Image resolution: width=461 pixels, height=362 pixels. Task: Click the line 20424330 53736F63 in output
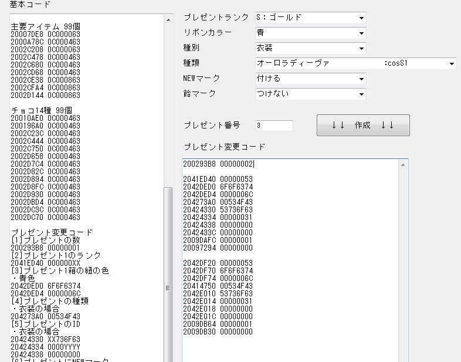(x=218, y=210)
